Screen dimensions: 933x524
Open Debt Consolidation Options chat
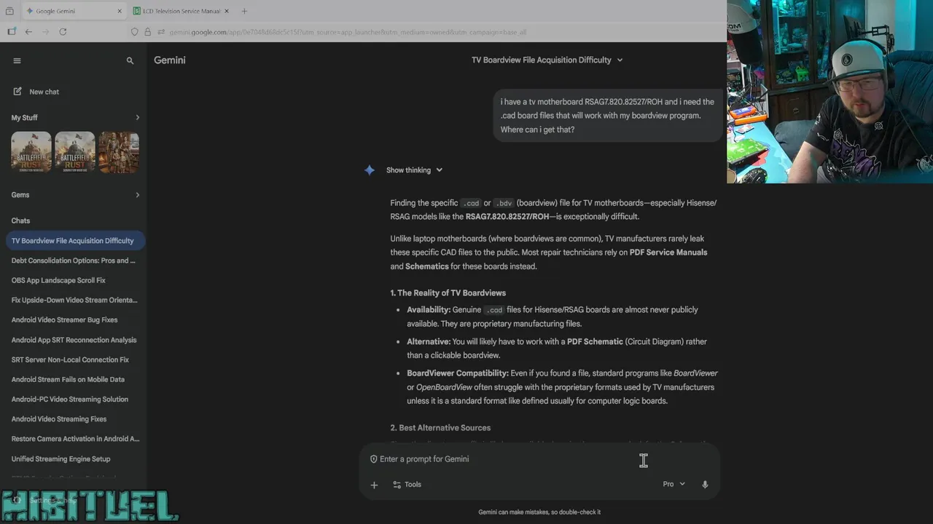point(74,261)
